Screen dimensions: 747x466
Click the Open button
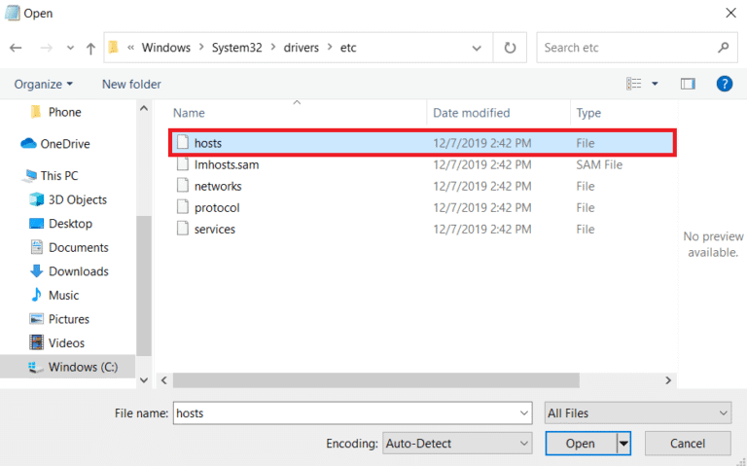click(580, 444)
